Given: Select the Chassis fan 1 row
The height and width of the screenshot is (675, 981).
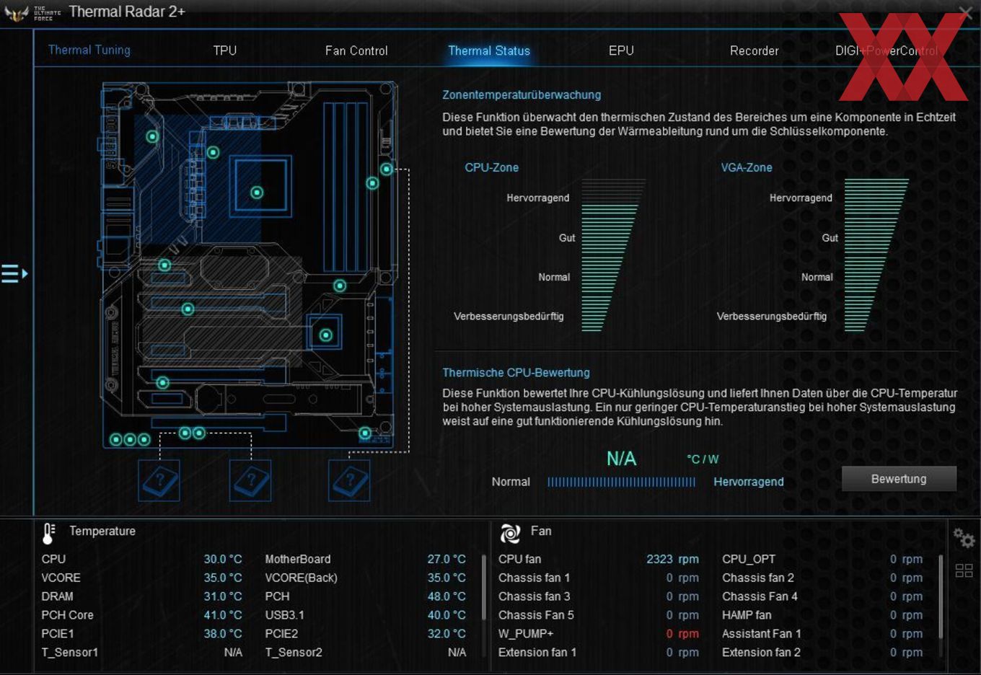Looking at the screenshot, I should (x=599, y=578).
